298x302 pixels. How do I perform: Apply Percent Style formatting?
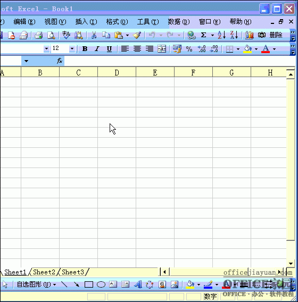point(189,49)
